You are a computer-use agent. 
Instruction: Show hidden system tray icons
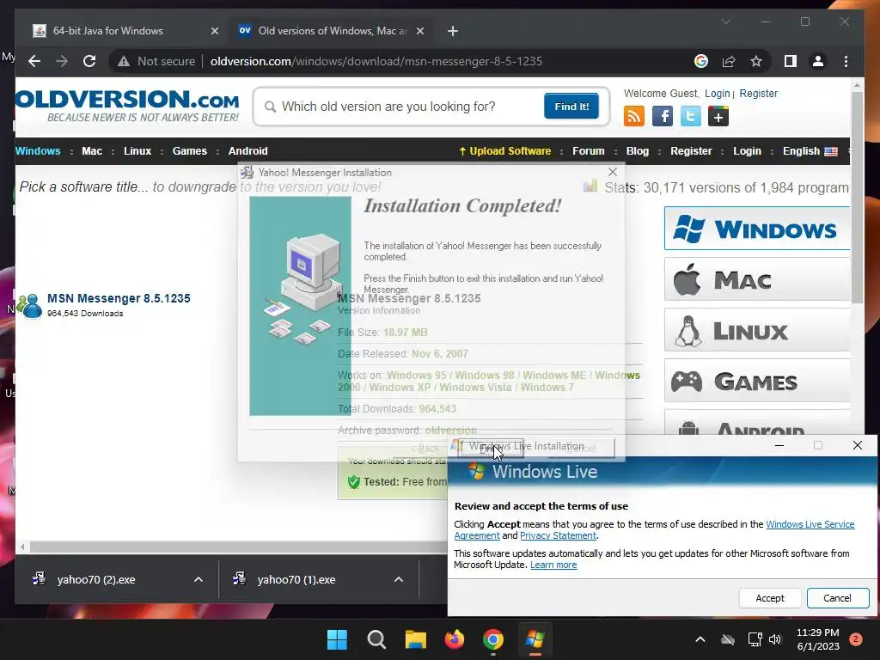coord(700,639)
